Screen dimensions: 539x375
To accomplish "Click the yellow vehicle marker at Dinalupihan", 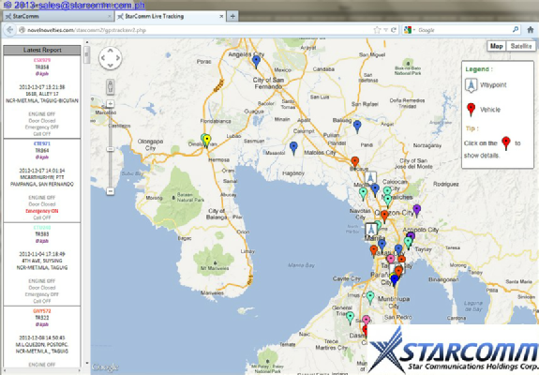I will (x=207, y=141).
